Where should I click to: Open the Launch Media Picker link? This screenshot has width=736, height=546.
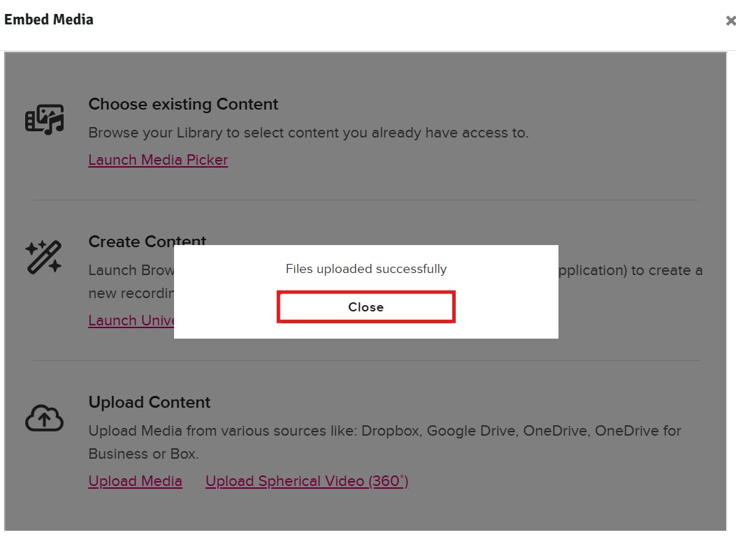[x=158, y=160]
